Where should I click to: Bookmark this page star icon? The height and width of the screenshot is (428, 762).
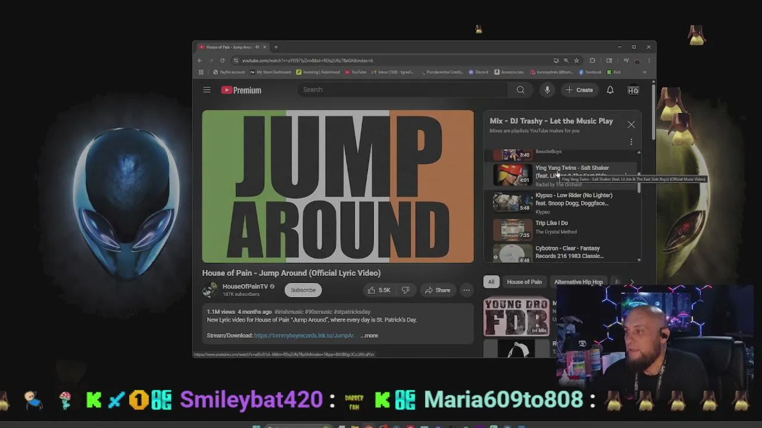point(576,60)
